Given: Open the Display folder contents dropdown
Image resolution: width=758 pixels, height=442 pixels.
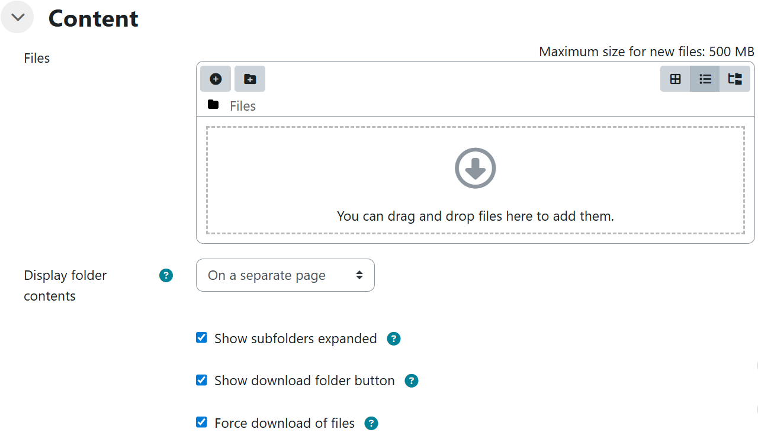Looking at the screenshot, I should coord(285,275).
